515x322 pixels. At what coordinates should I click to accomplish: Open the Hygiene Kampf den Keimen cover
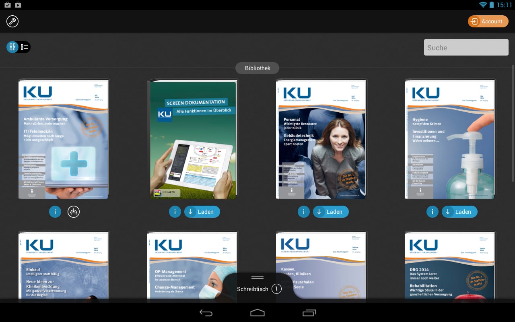coord(450,139)
